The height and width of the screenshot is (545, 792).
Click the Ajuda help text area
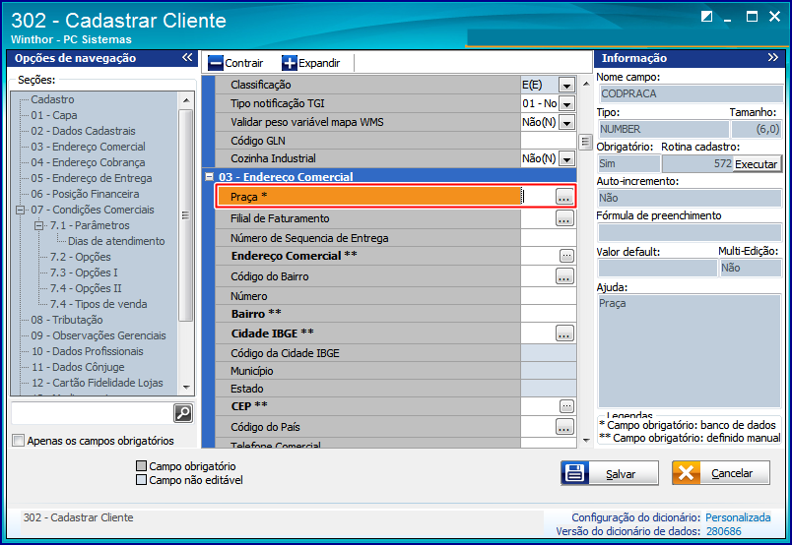690,351
